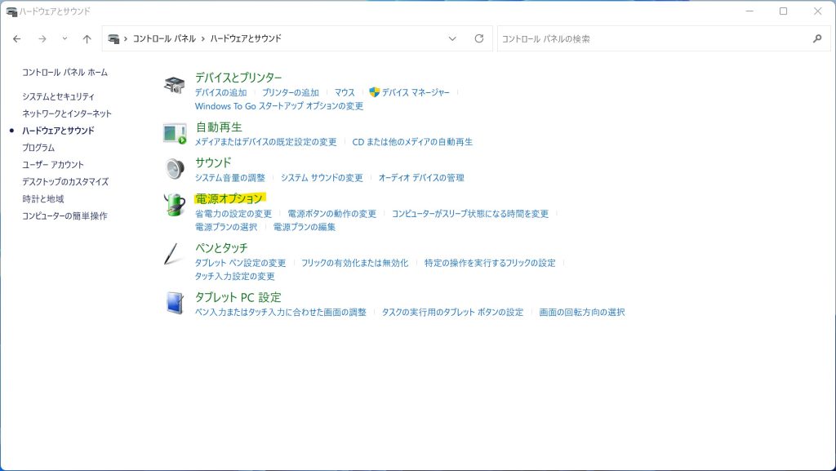The width and height of the screenshot is (836, 471).
Task: Open the デバイスとプリンター heading
Action: [x=238, y=78]
